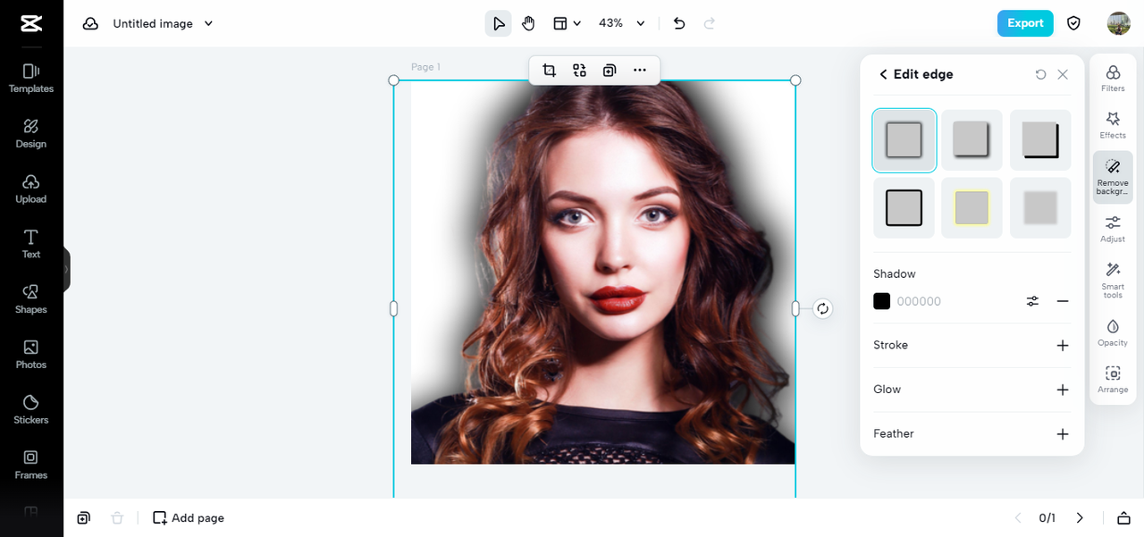Click the CapCut logo icon
The image size is (1144, 537).
coord(31,24)
